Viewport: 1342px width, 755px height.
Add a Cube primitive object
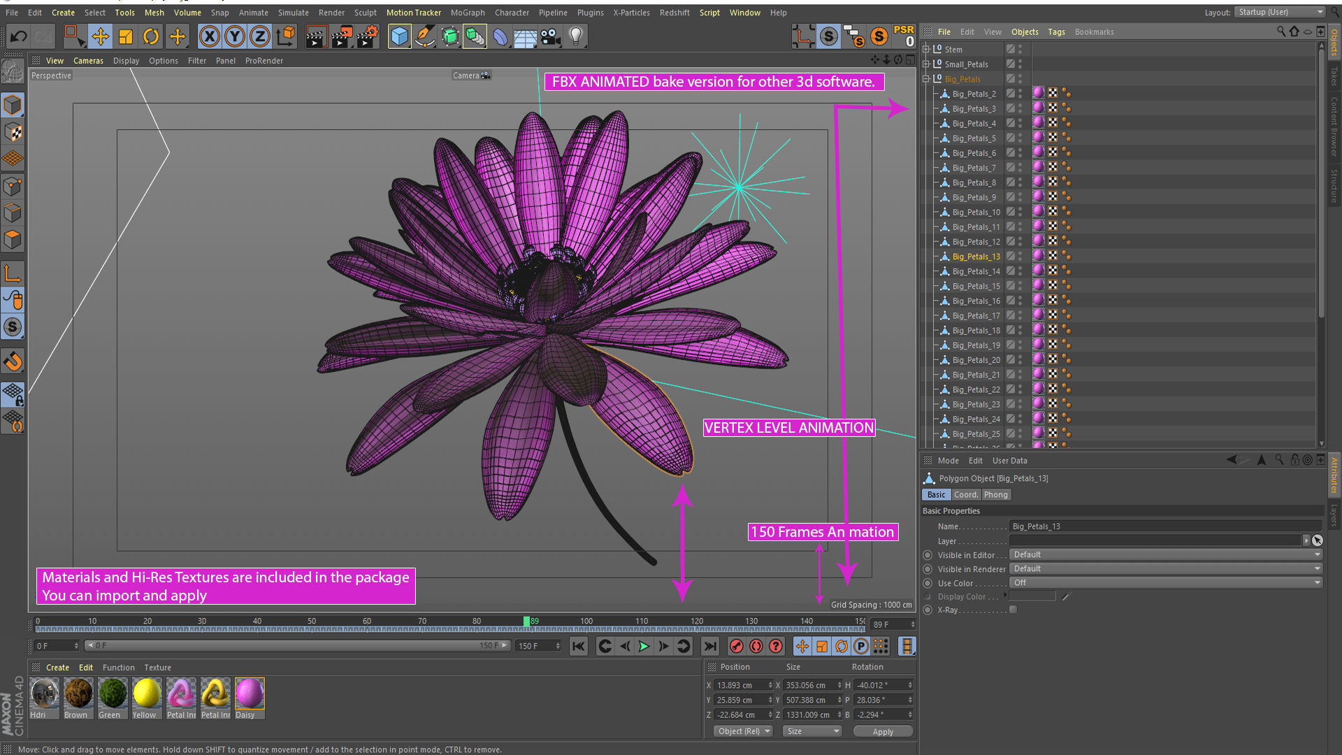[399, 36]
